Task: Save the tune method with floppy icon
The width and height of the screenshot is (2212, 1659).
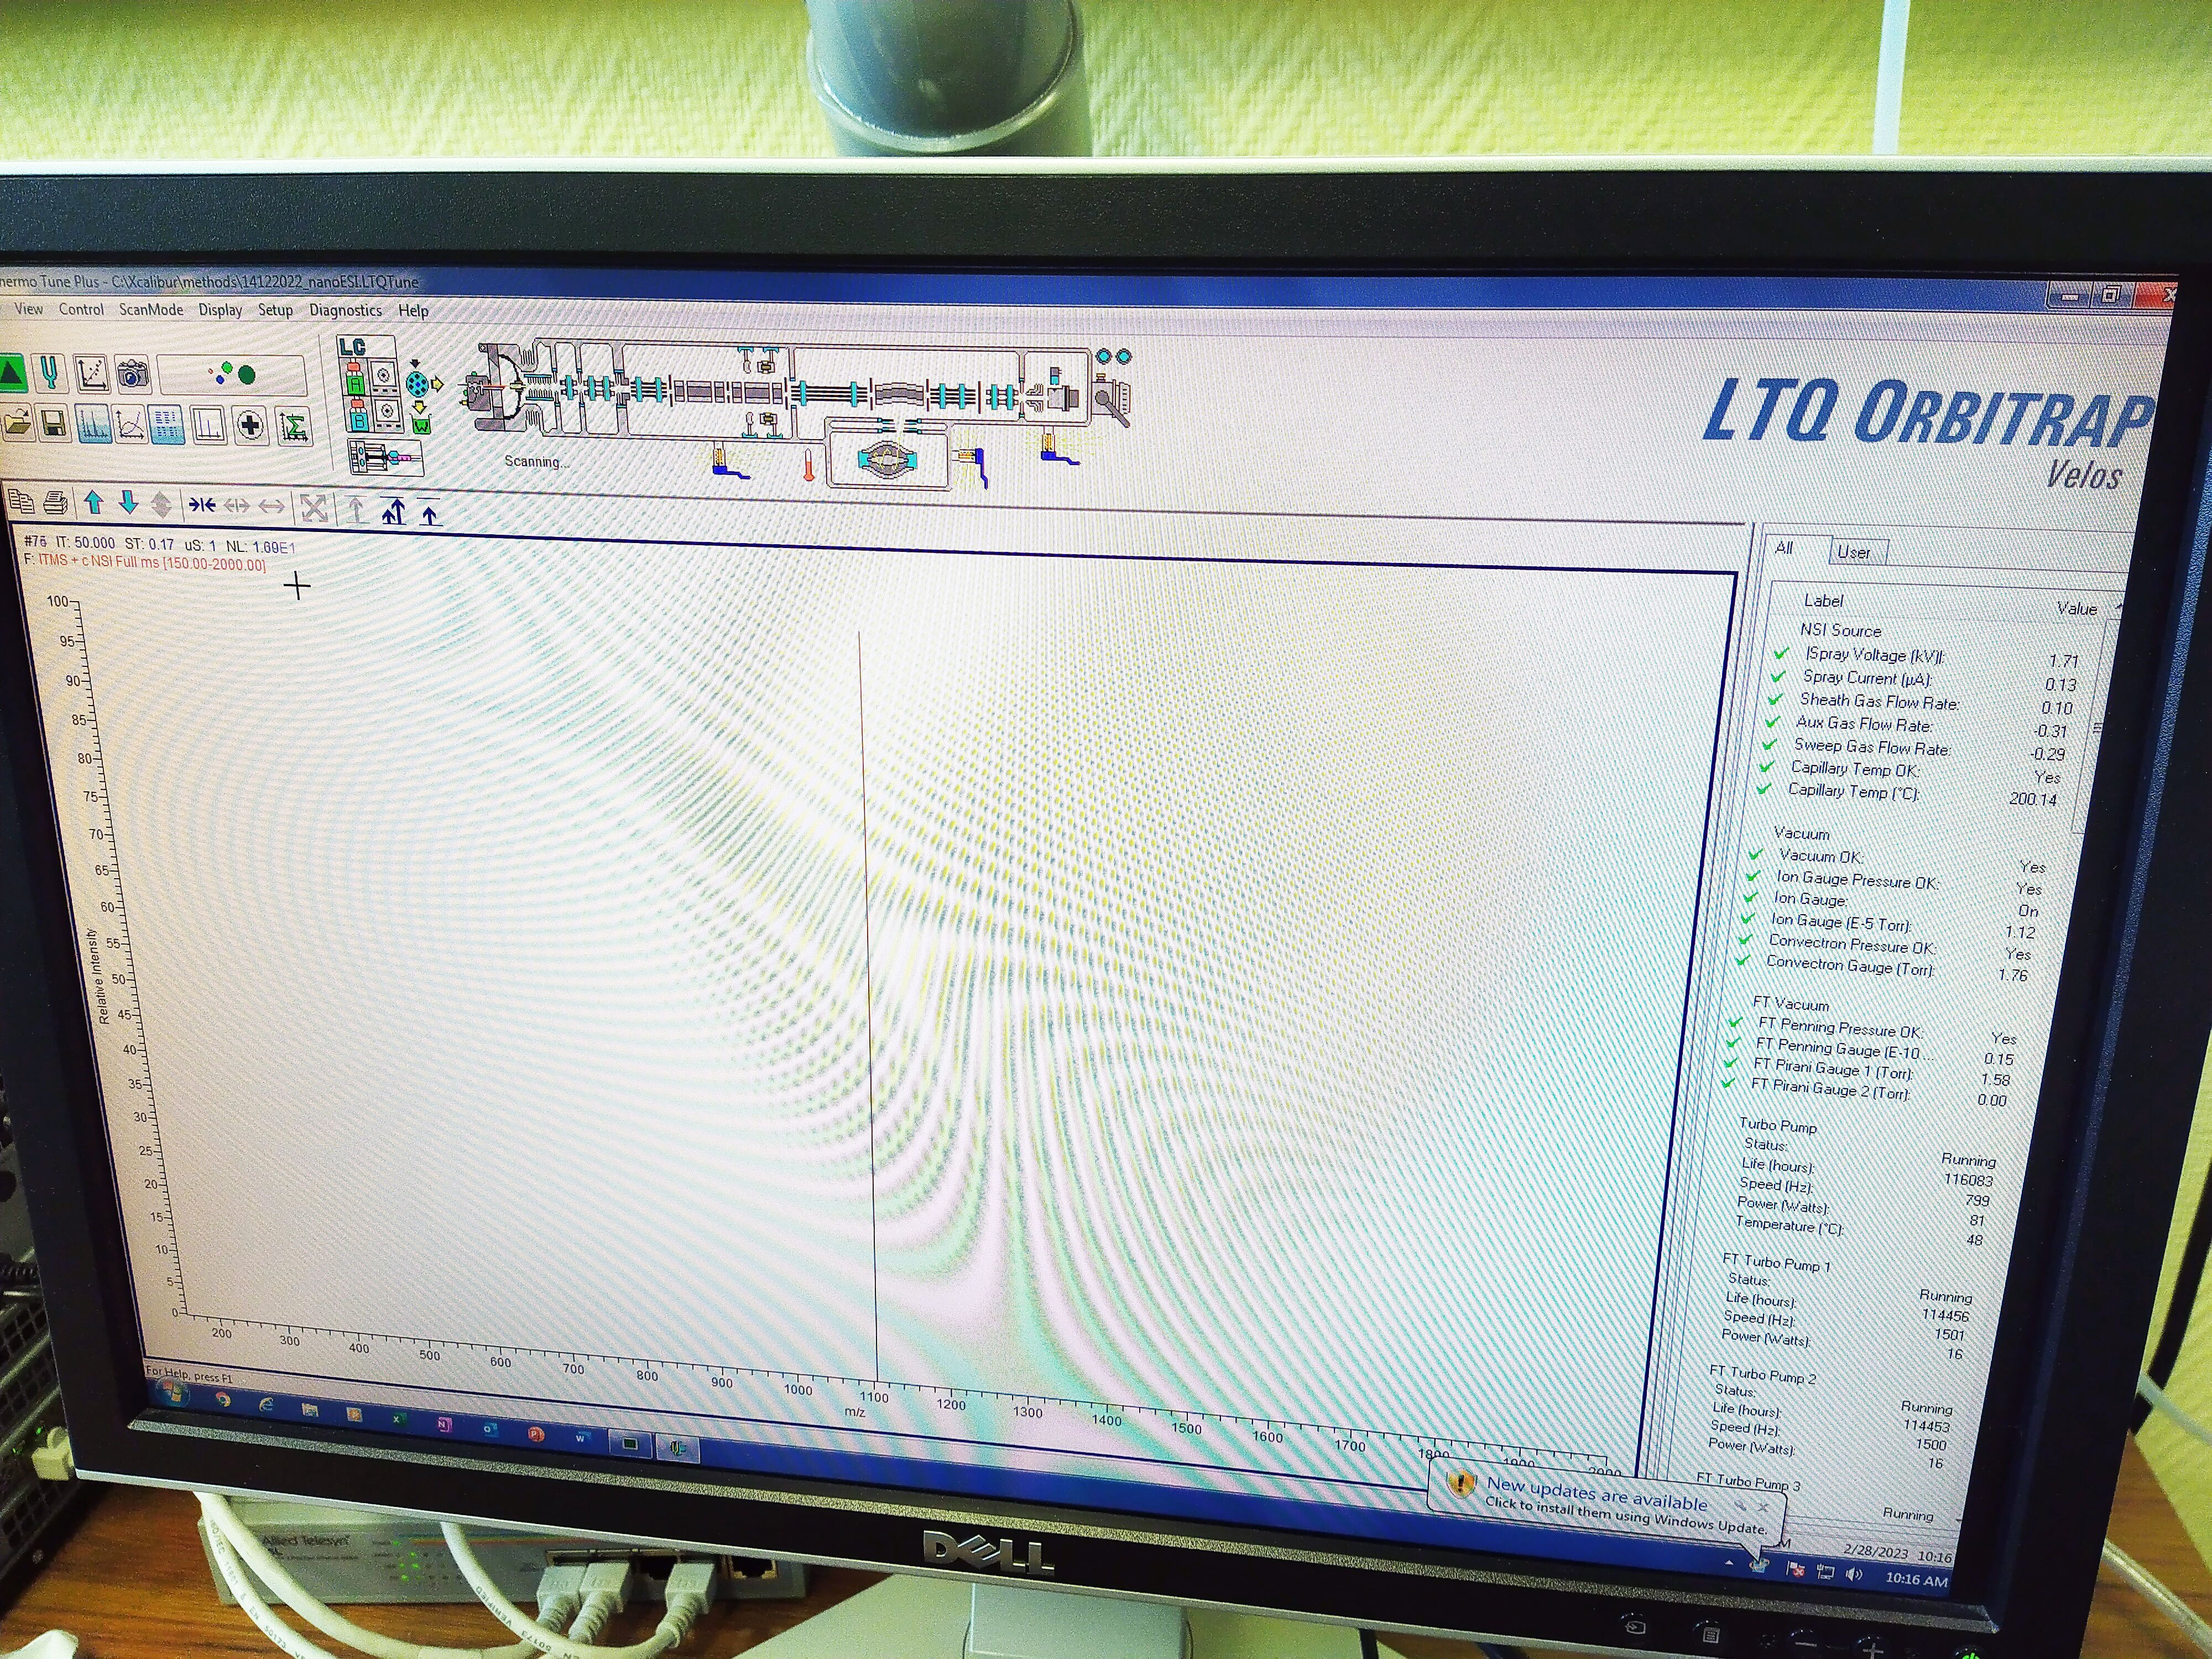Action: click(54, 424)
